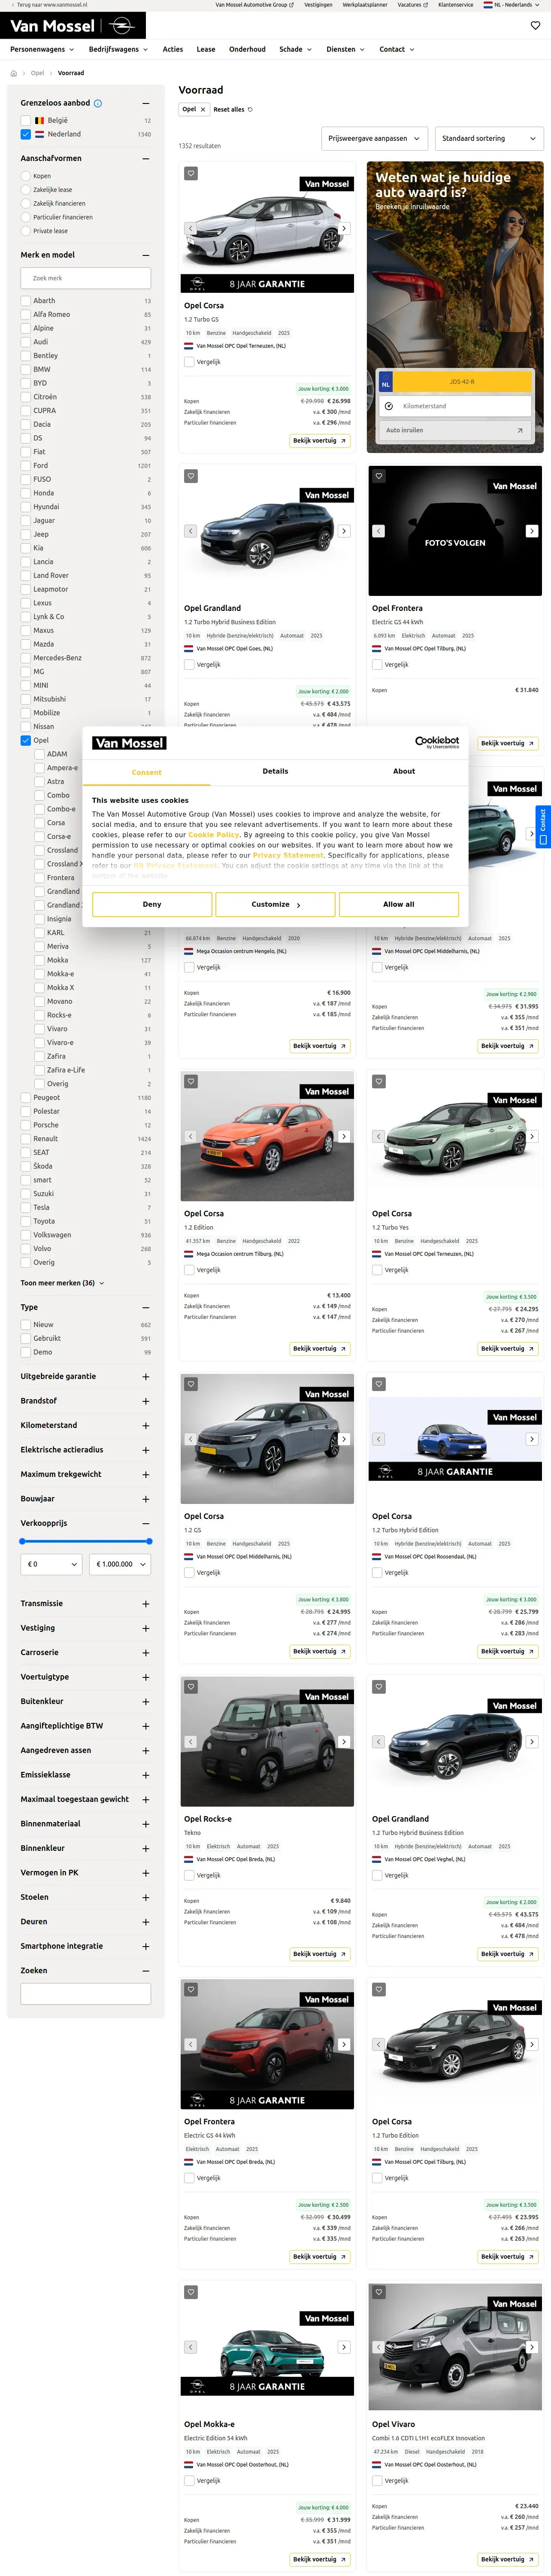Show next photo of Opel Corsa 1.2 Turbo GS

tap(344, 228)
